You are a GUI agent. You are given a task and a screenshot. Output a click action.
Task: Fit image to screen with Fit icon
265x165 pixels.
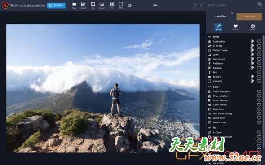[112, 4]
